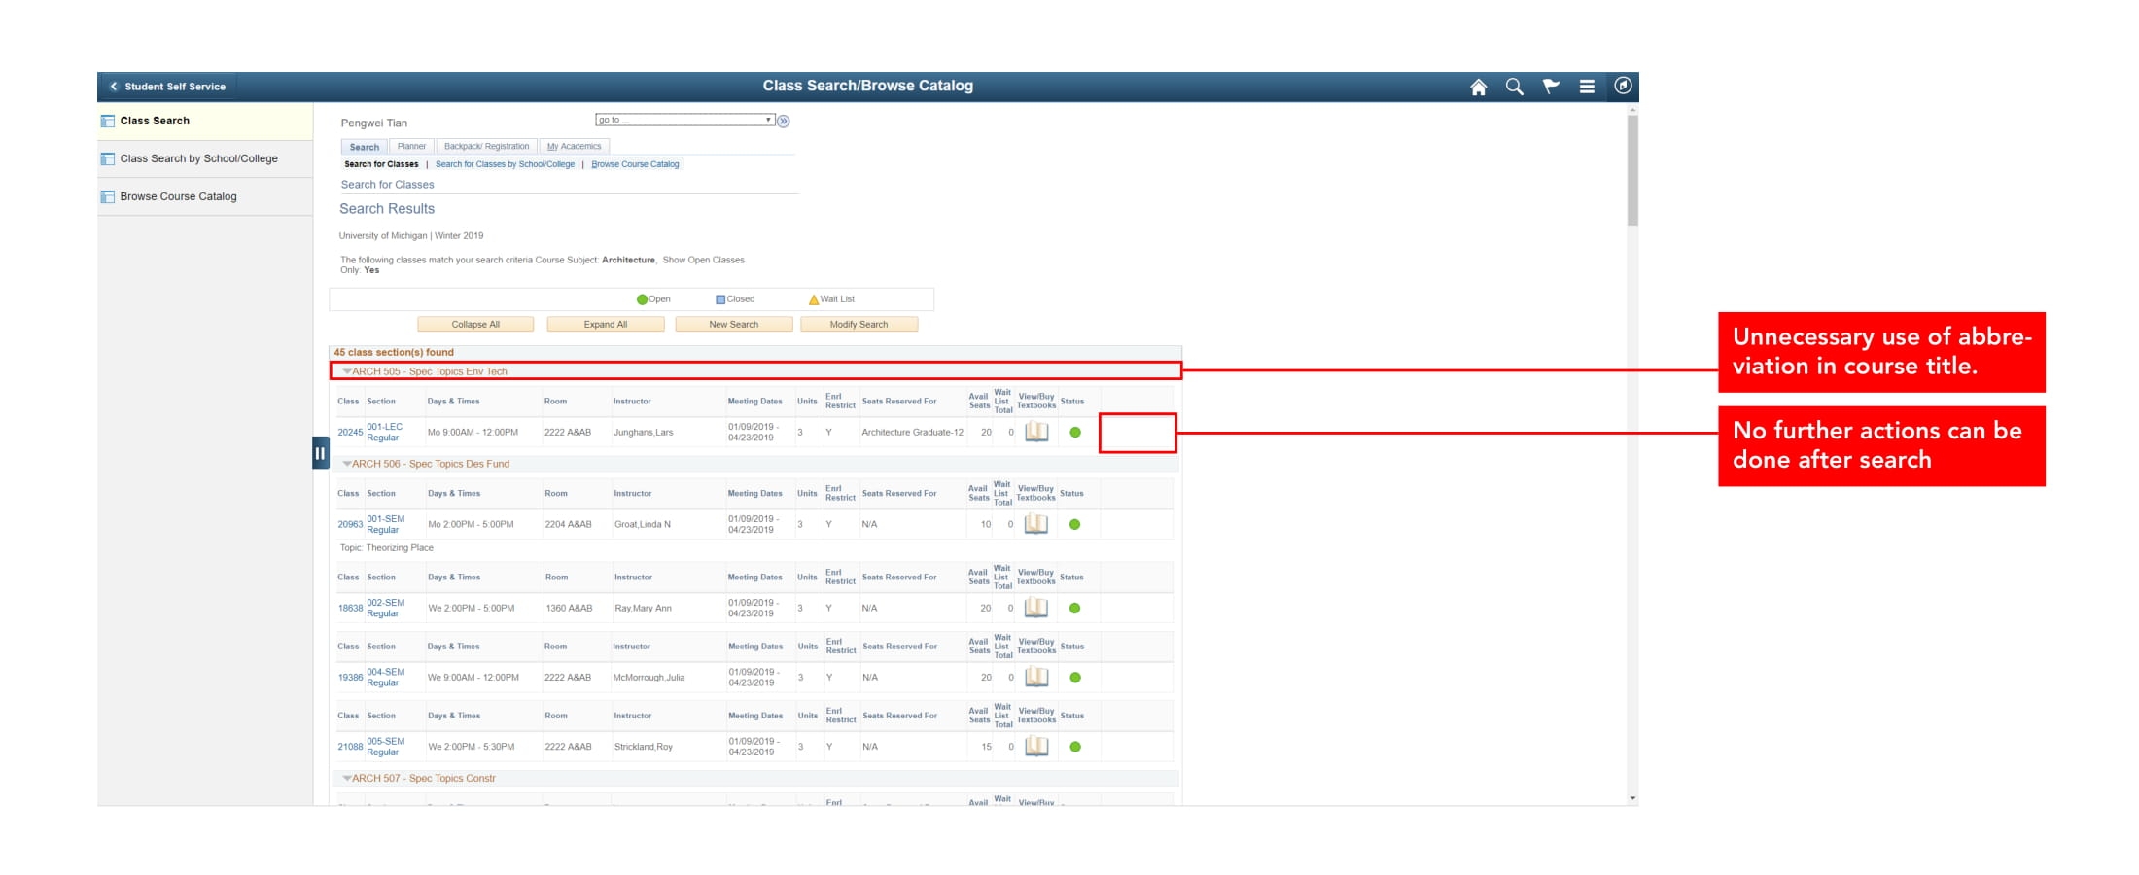Image resolution: width=2139 pixels, height=875 pixels.
Task: Open section 004-SEM Regular link
Action: tap(386, 678)
